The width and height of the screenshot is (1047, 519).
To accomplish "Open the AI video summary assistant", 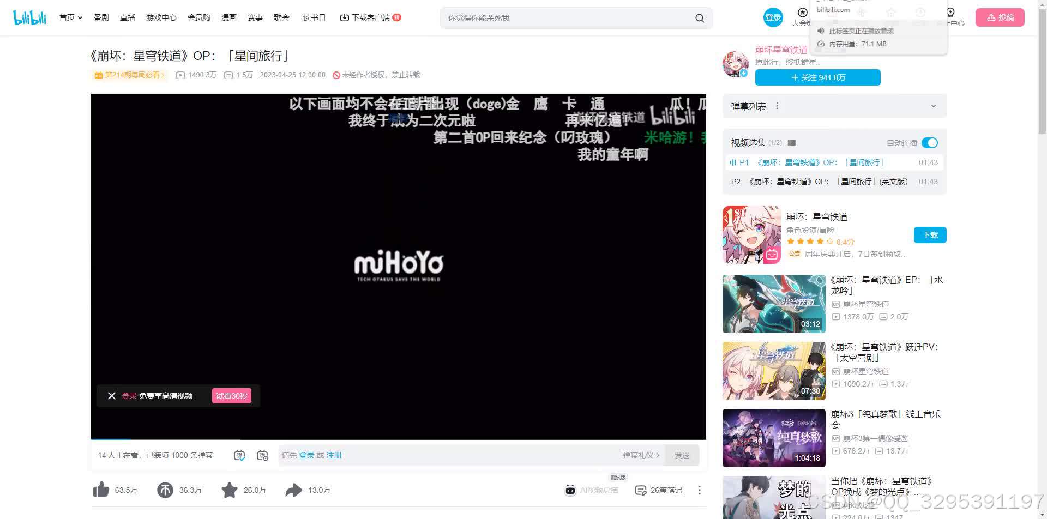I will tap(592, 490).
